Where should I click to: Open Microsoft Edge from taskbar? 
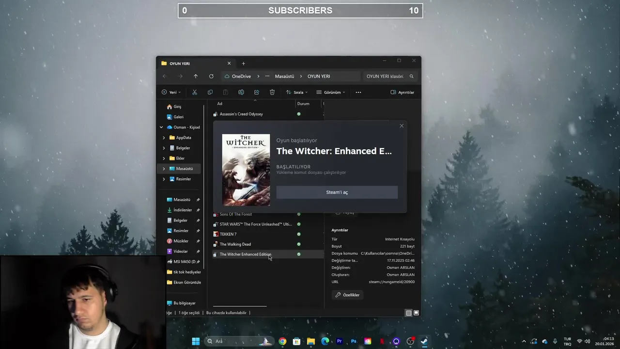[325, 341]
